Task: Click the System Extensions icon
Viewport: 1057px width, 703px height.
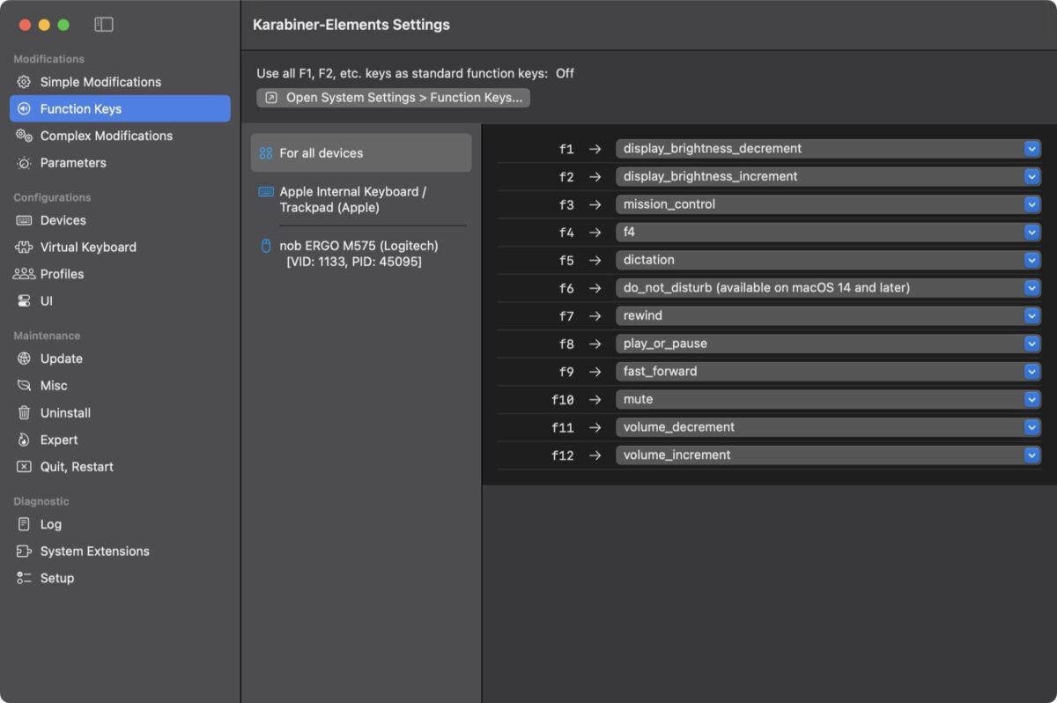Action: pos(24,551)
